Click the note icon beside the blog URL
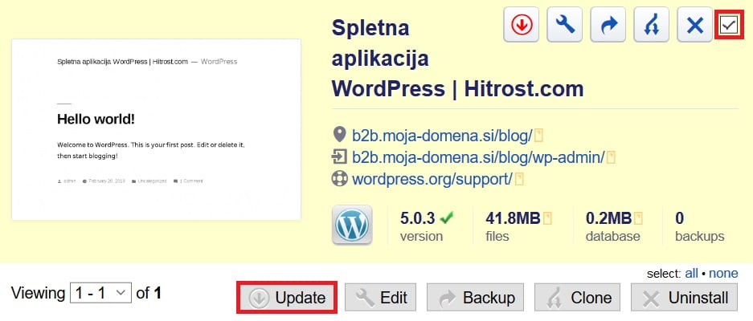753x321 pixels. click(x=538, y=136)
